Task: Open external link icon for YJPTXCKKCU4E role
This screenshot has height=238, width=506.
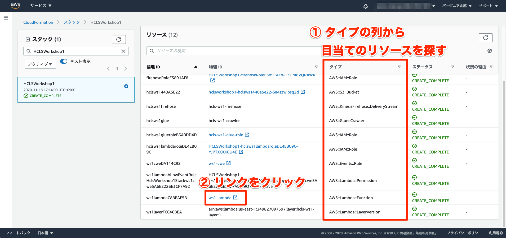Action: click(x=241, y=152)
